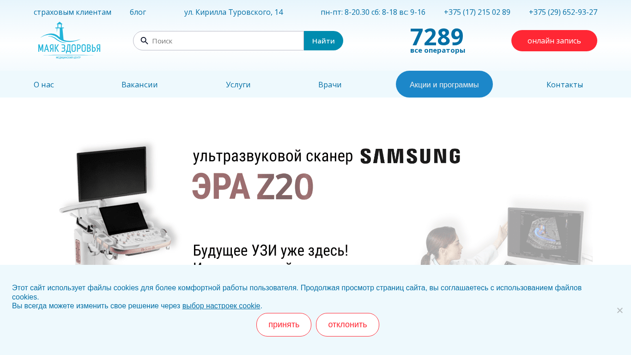Click the ЭРА Z20 banner title
Viewport: 631px width, 355px height.
click(253, 187)
